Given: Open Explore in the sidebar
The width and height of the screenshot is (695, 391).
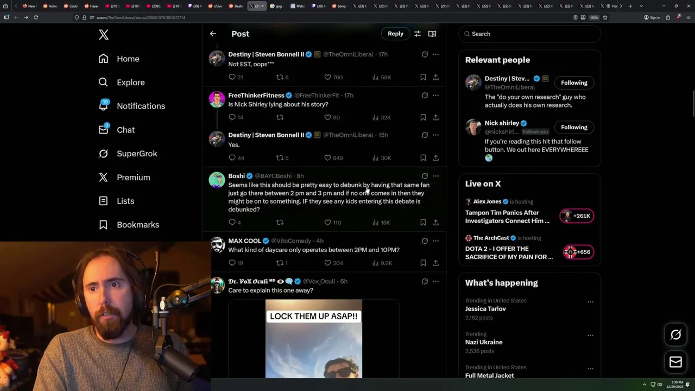Looking at the screenshot, I should 122,83.
